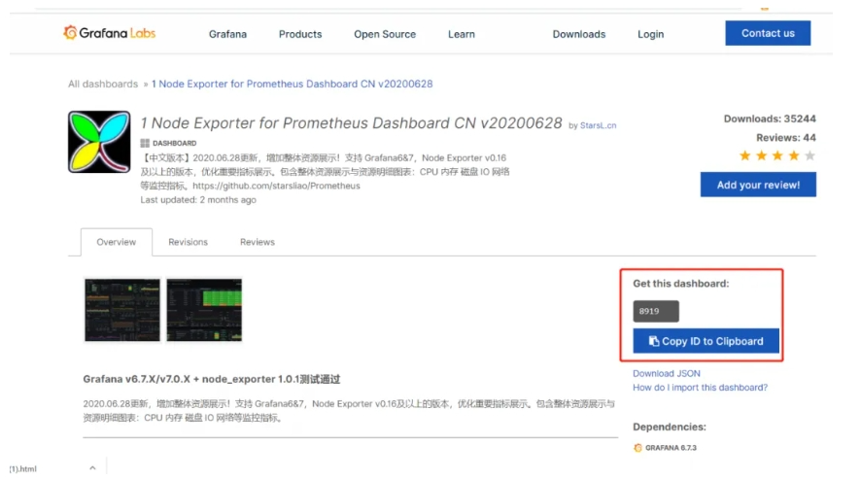Click the Grafana icon beside GRAFANA 6.7.3
861x479 pixels.
(637, 448)
